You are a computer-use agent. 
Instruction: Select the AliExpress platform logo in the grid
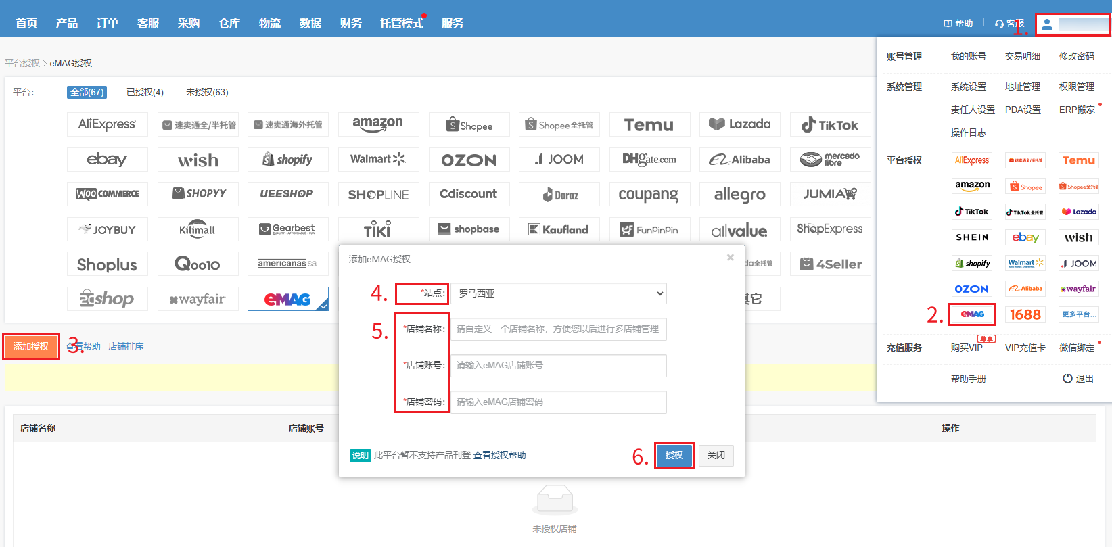[x=108, y=124]
